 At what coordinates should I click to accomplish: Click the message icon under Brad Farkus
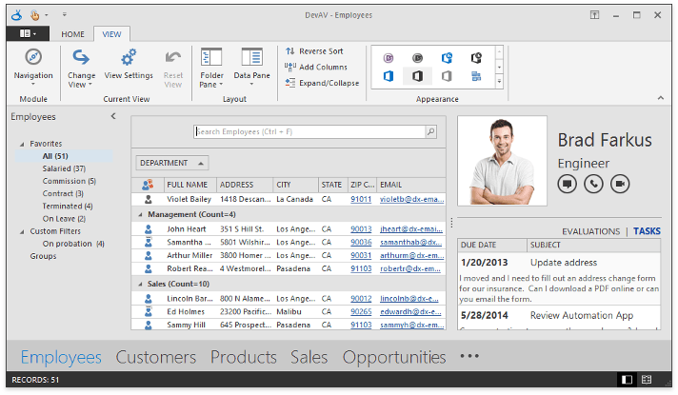coord(567,184)
